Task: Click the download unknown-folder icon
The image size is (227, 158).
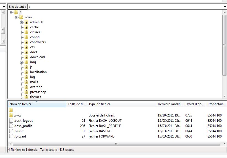Action: 26,57
